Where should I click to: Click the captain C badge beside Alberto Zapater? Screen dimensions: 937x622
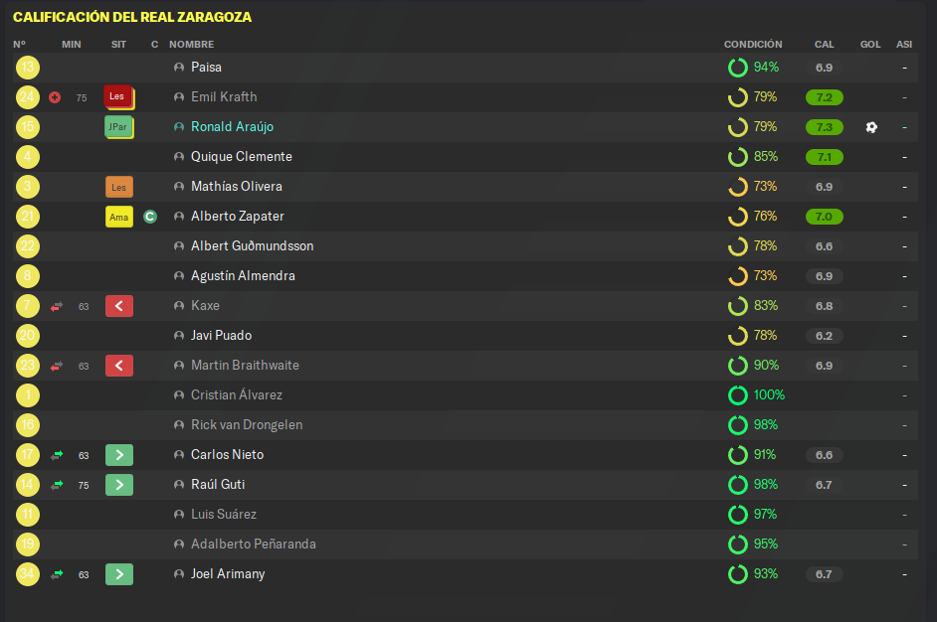150,217
